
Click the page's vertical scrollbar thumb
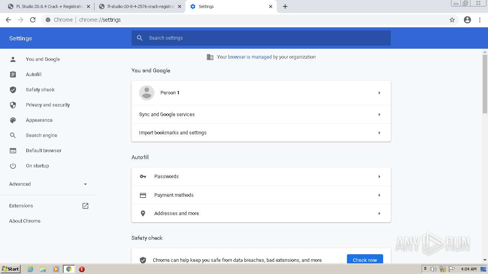[x=485, y=84]
